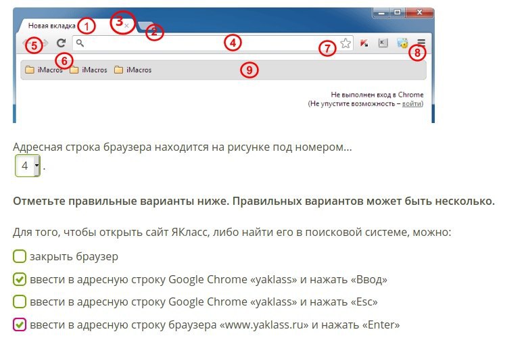Viewport: 524px width, 361px height.
Task: Open the second iMacros bookmark folder
Action: (88, 70)
